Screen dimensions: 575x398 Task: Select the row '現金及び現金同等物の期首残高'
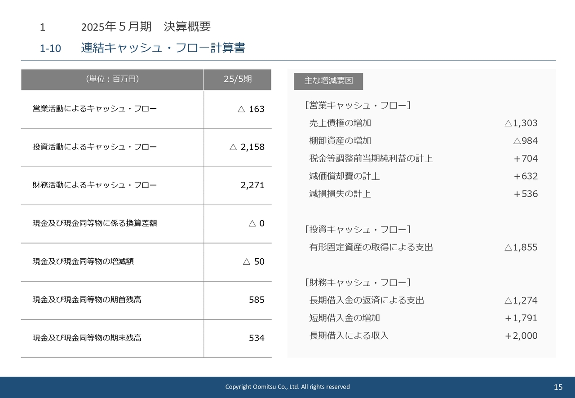(146, 300)
